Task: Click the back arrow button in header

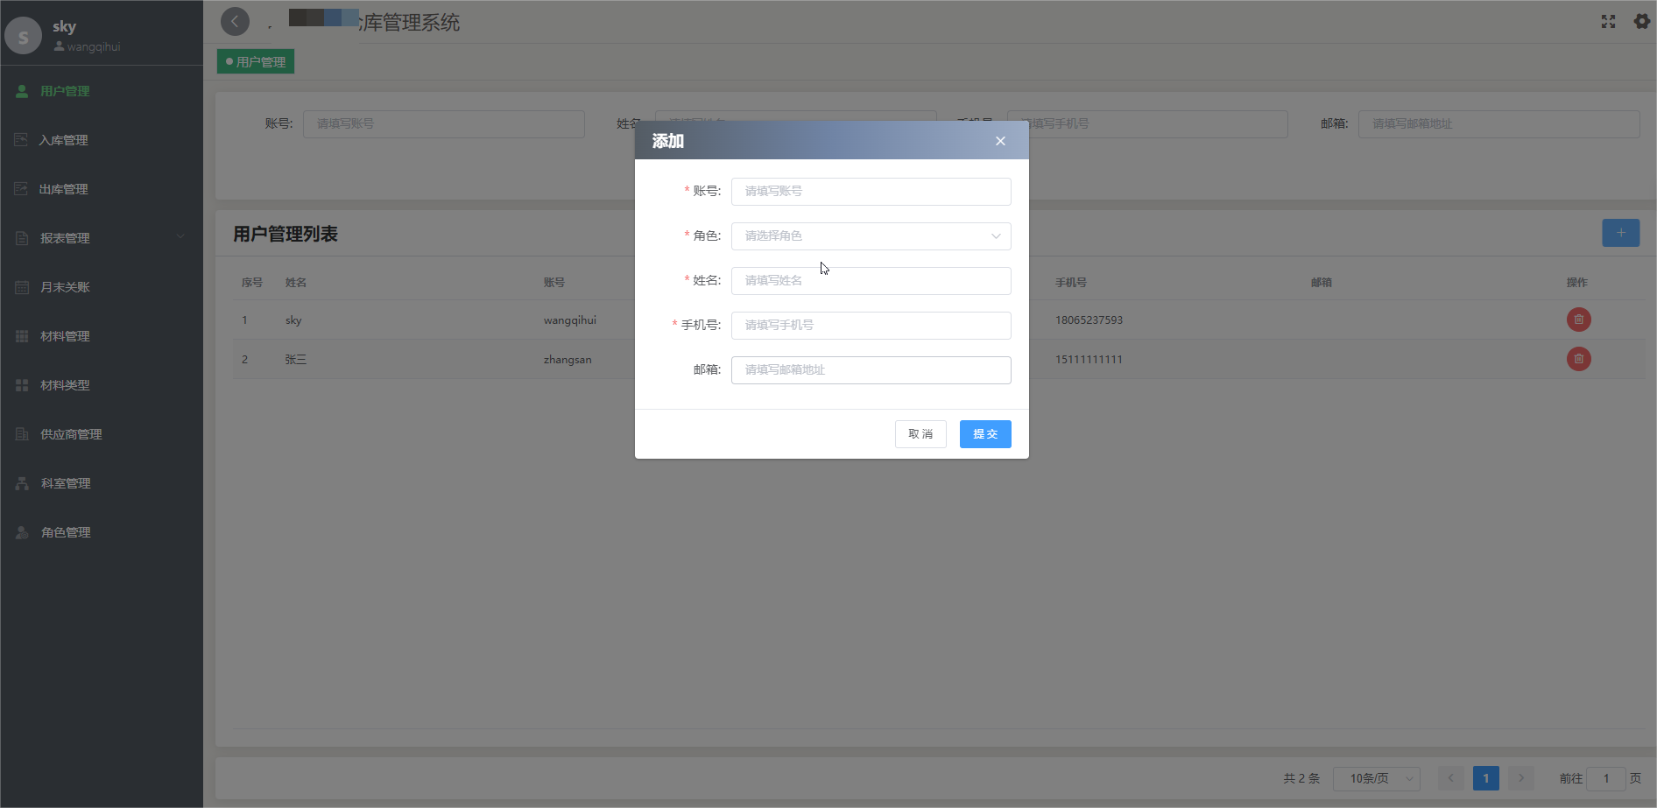Action: coord(235,21)
